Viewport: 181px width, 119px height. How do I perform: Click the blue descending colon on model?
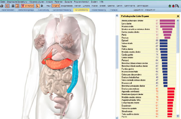pyautogui.click(x=74, y=76)
